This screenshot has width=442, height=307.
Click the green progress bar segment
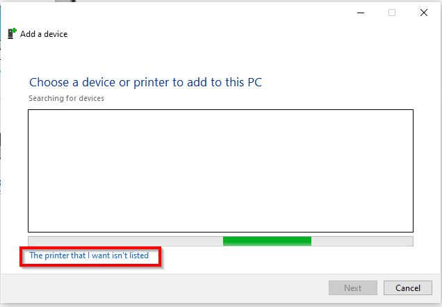[x=267, y=241]
